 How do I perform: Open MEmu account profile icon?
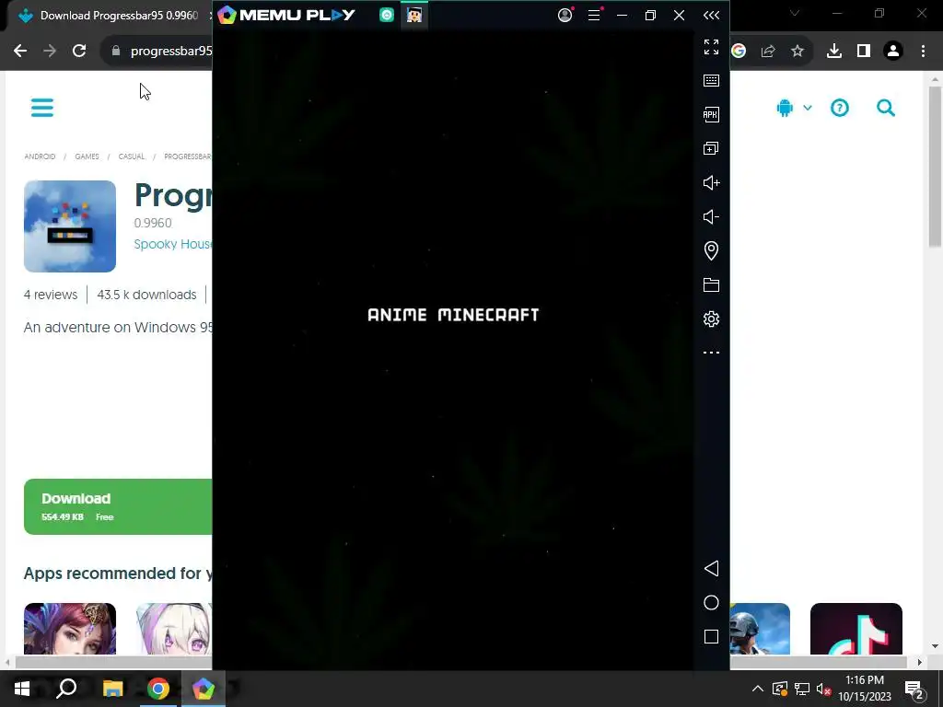pyautogui.click(x=565, y=15)
